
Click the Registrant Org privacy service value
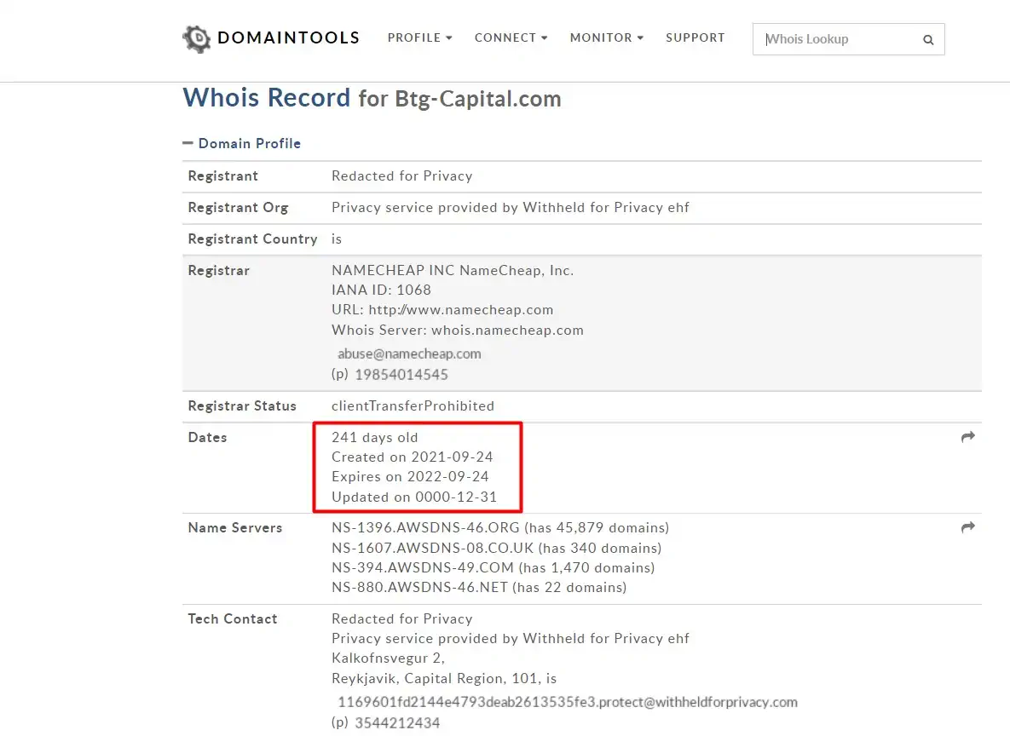pos(511,208)
